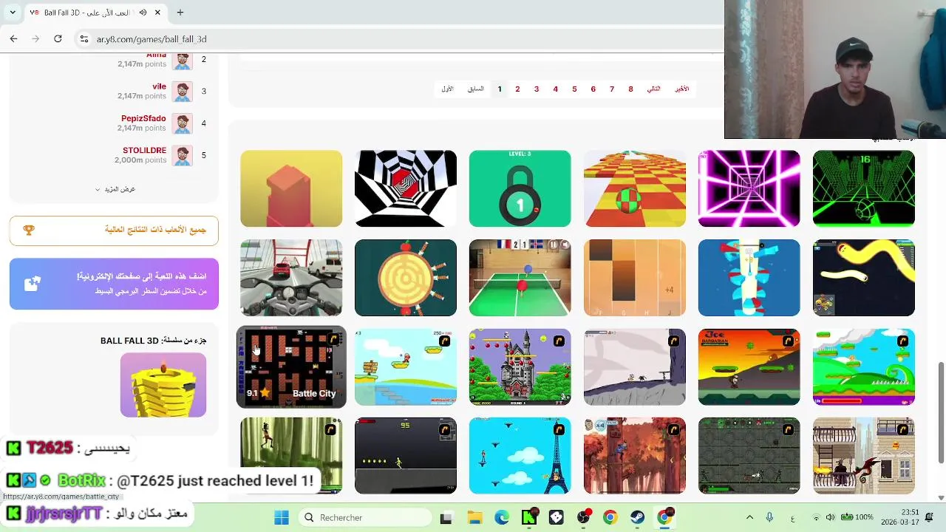
Task: Reload the current page
Action: pos(58,38)
